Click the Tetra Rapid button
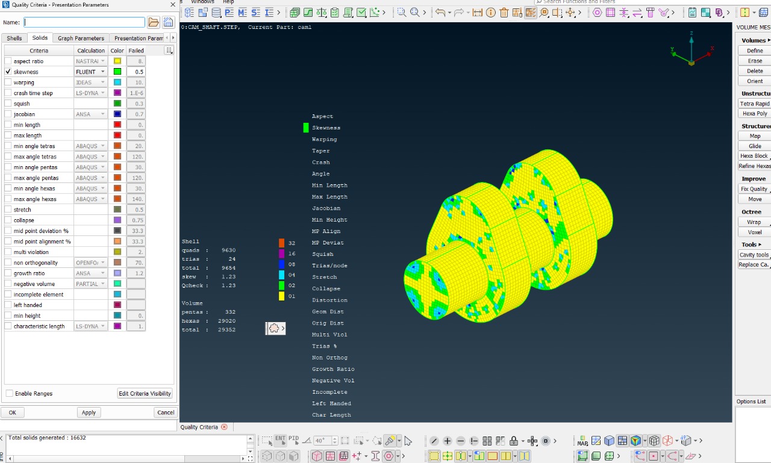The height and width of the screenshot is (463, 771). click(x=755, y=104)
